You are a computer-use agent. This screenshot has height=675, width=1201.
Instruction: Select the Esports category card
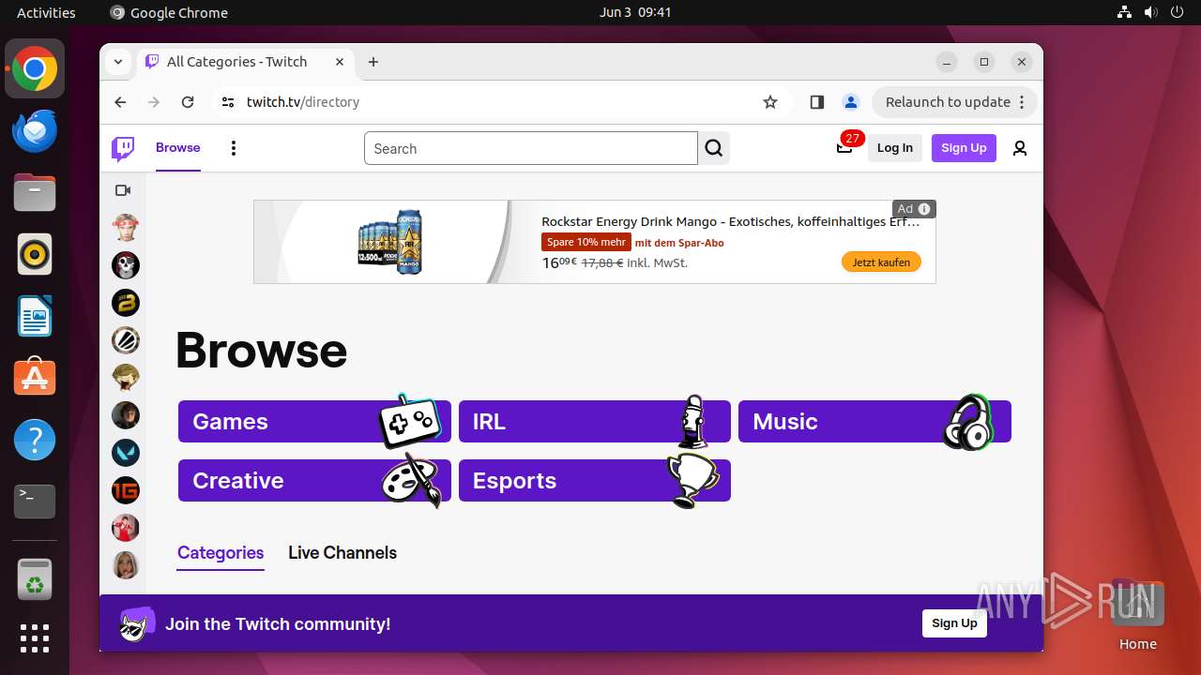[595, 481]
